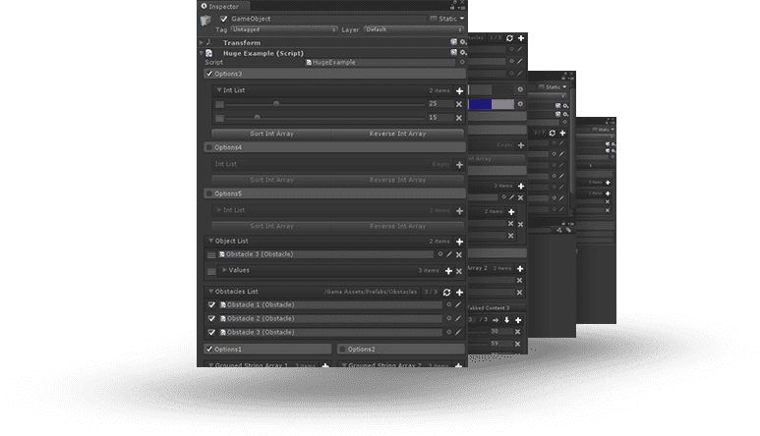Toggle the Static checkbox in front Inspector
The image size is (760, 436).
click(x=434, y=19)
